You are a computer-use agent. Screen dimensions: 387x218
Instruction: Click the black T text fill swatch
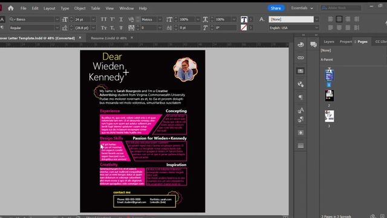coord(244,19)
